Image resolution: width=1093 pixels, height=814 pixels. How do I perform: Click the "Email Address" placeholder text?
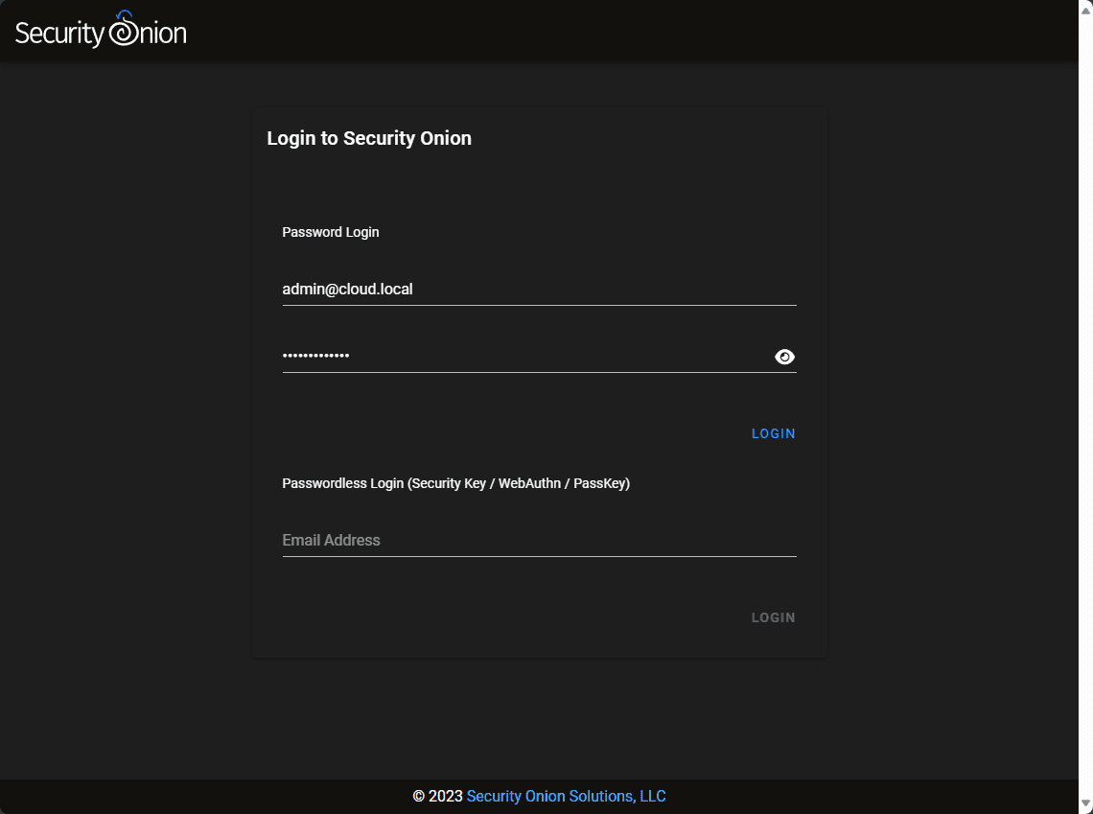coord(331,541)
